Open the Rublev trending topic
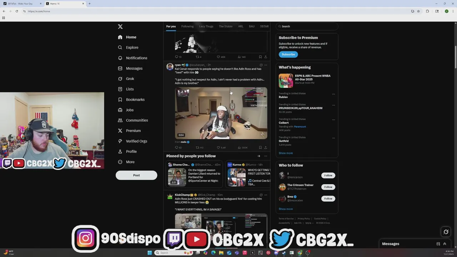This screenshot has height=257, width=457. point(283,97)
